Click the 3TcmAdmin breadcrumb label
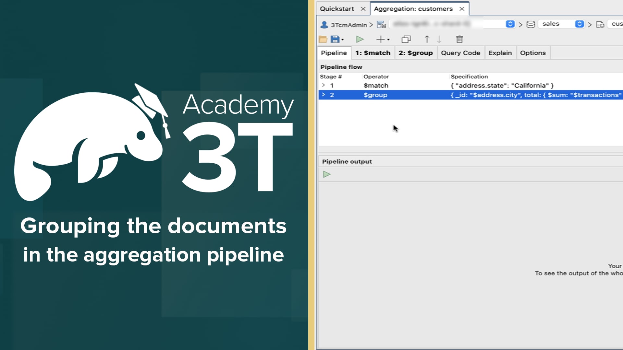The width and height of the screenshot is (623, 350). tap(349, 25)
